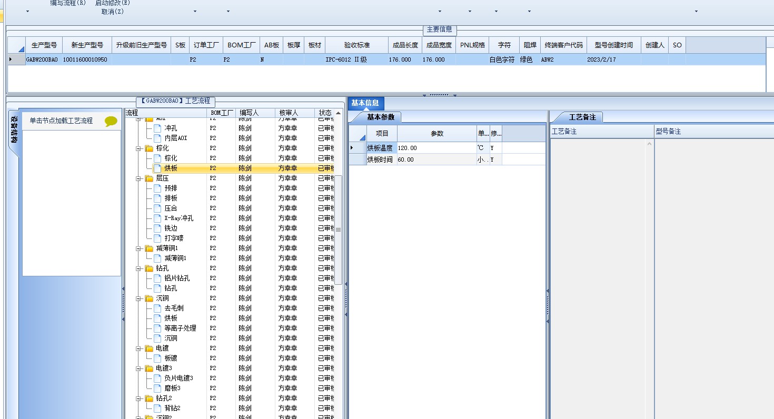Click the page icon beside 预排
Image resolution: width=774 pixels, height=419 pixels.
point(157,188)
